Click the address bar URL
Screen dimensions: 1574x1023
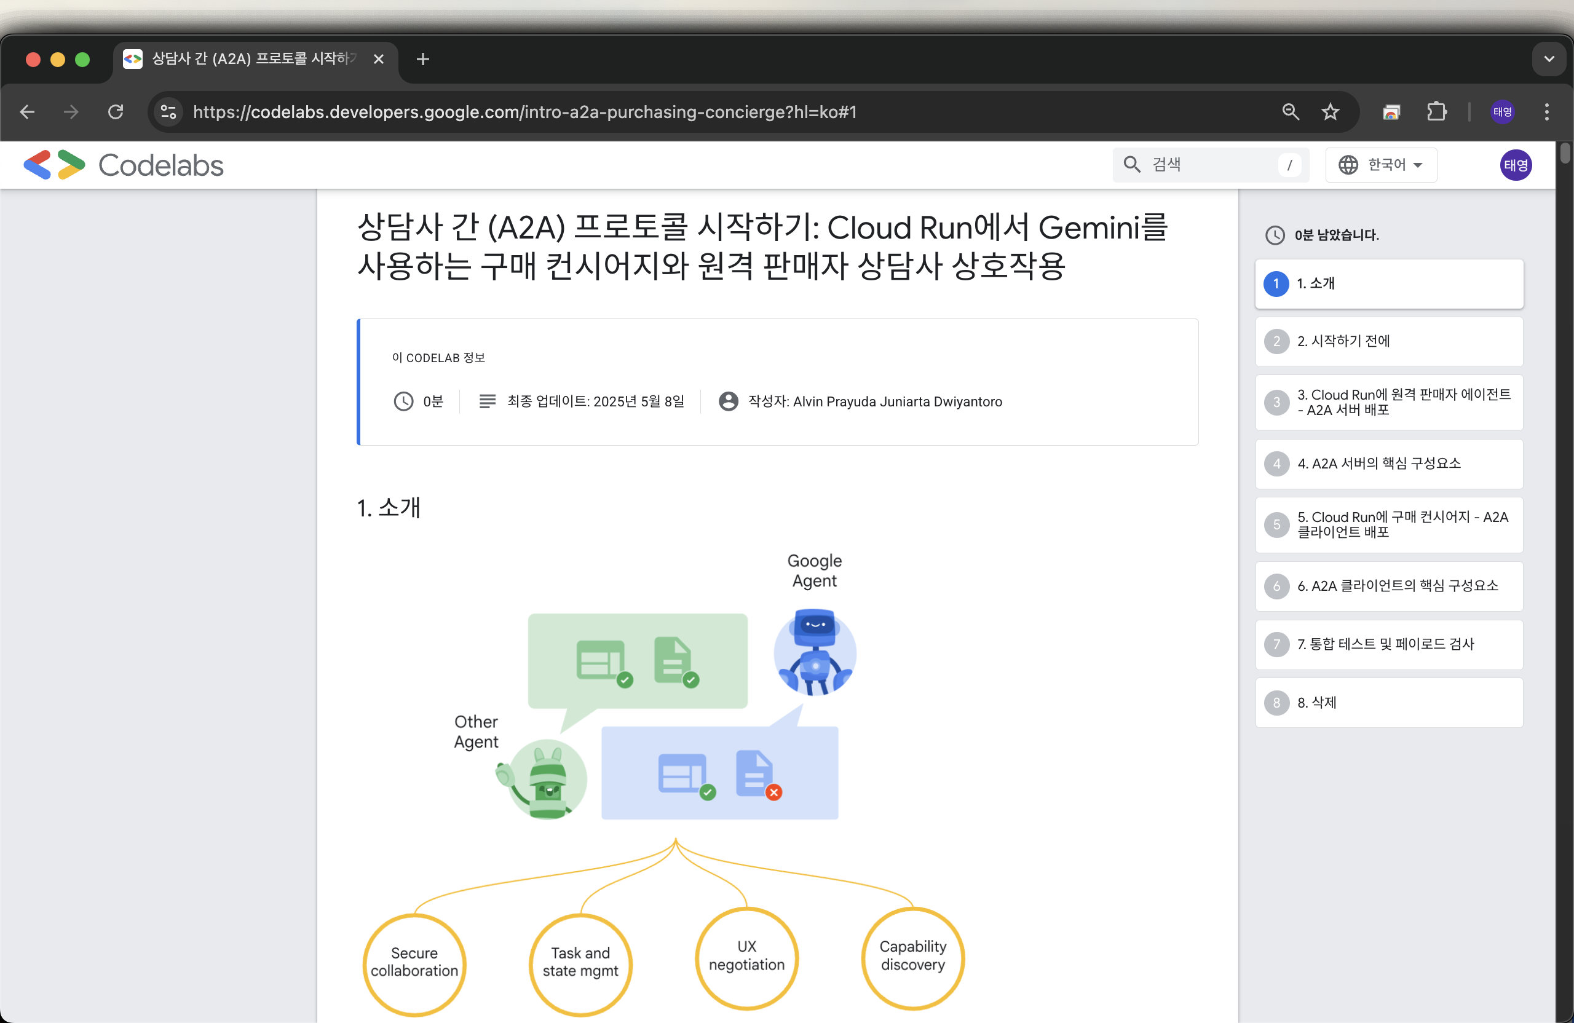[524, 112]
